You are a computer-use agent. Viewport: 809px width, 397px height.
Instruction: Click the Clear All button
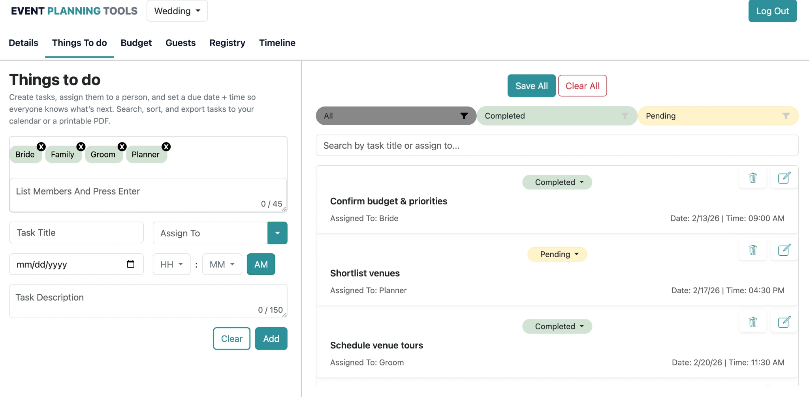click(582, 86)
